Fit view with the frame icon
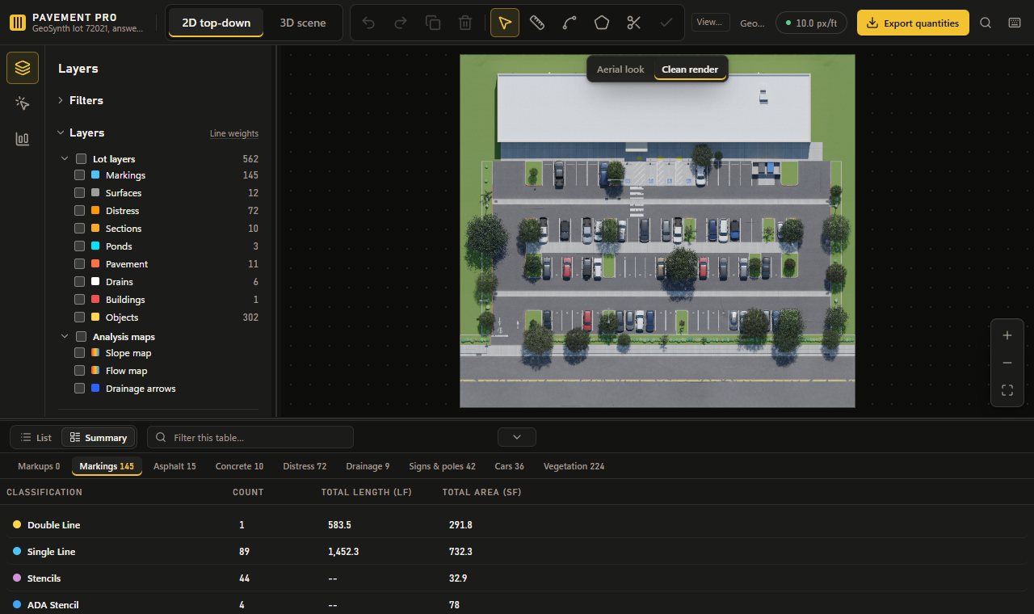The width and height of the screenshot is (1034, 614). (x=1007, y=390)
